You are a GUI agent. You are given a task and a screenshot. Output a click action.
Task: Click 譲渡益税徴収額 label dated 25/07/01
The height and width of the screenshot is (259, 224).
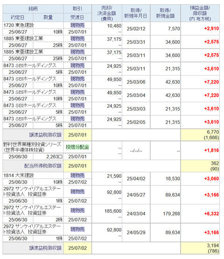click(x=45, y=135)
